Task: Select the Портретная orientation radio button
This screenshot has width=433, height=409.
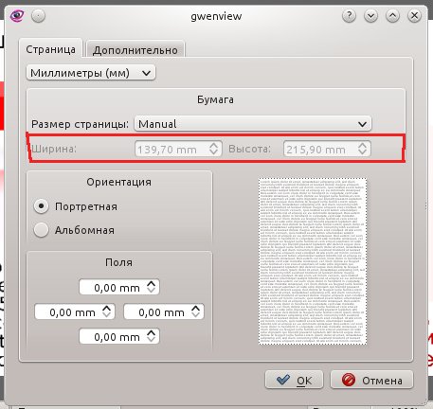Action: pyautogui.click(x=41, y=206)
